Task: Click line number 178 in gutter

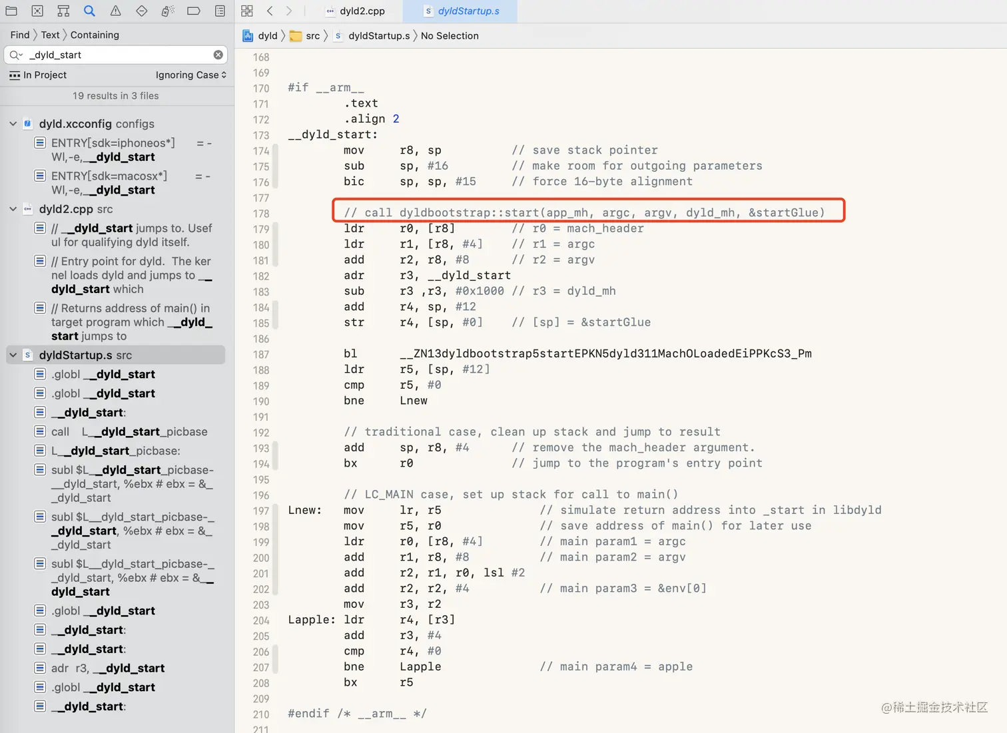Action: coord(261,214)
